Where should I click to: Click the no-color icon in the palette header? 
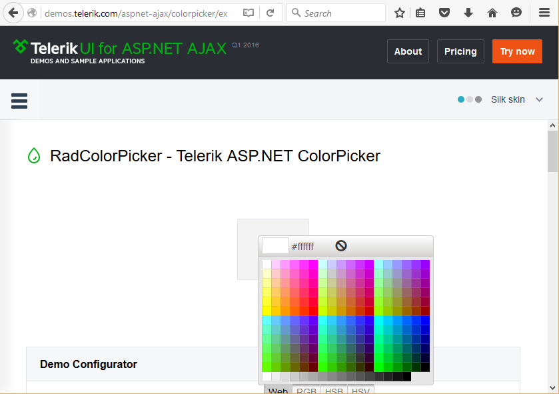[341, 246]
